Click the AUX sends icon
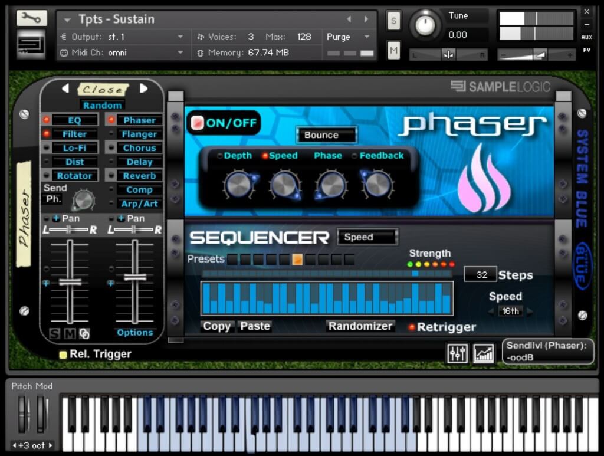Viewport: 604px width, 456px height. [587, 37]
